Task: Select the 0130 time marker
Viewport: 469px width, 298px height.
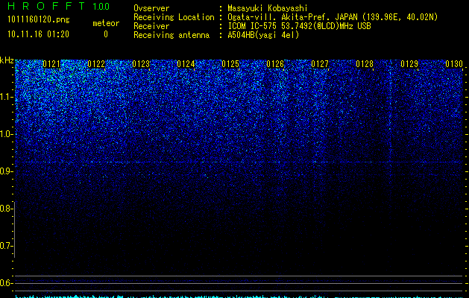Action: 454,64
